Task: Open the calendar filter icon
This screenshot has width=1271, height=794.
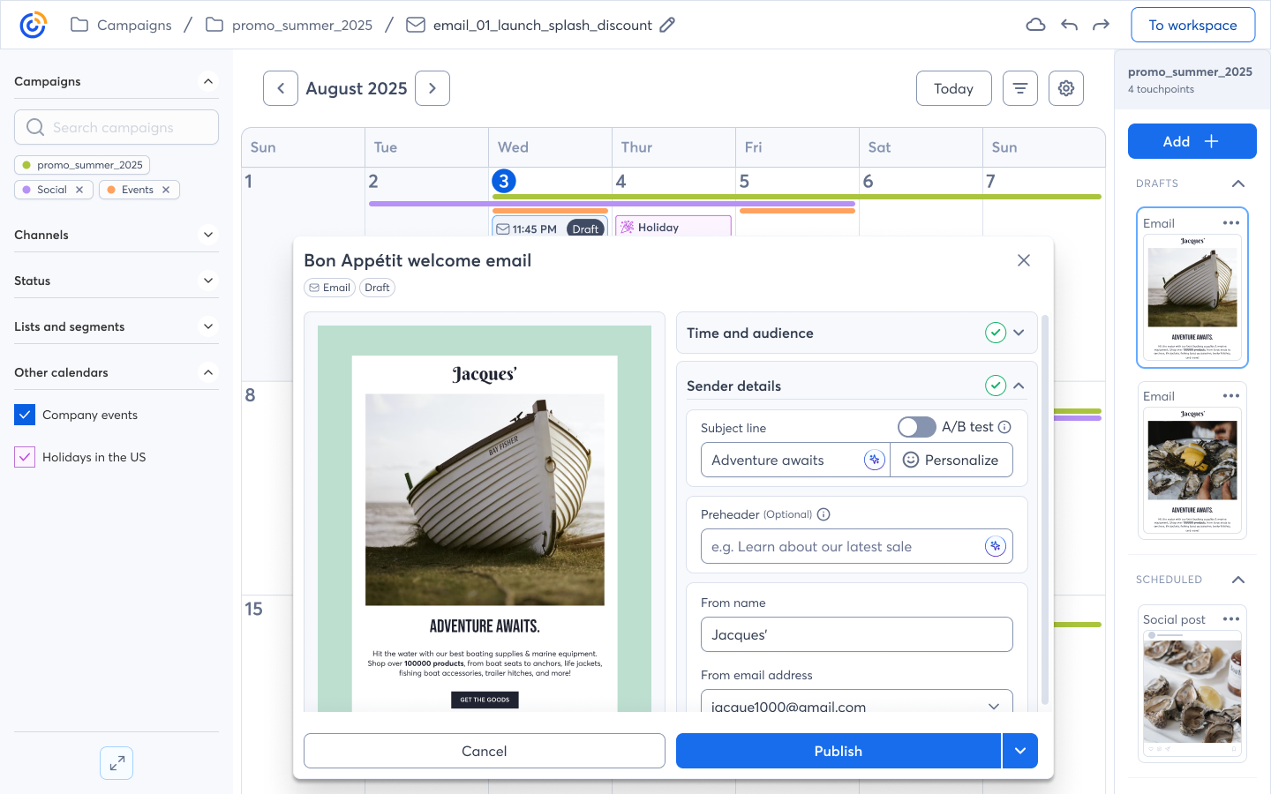Action: tap(1020, 88)
